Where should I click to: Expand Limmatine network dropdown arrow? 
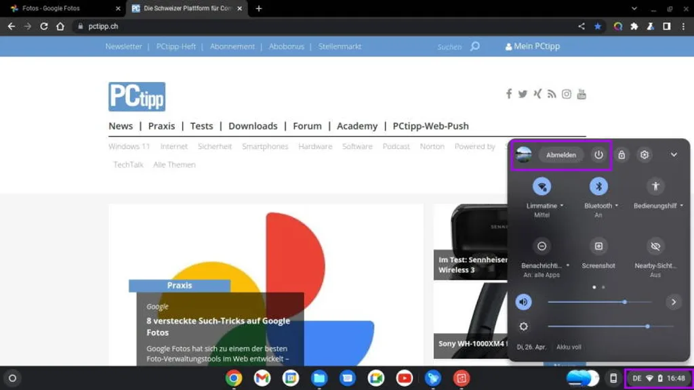pos(562,206)
